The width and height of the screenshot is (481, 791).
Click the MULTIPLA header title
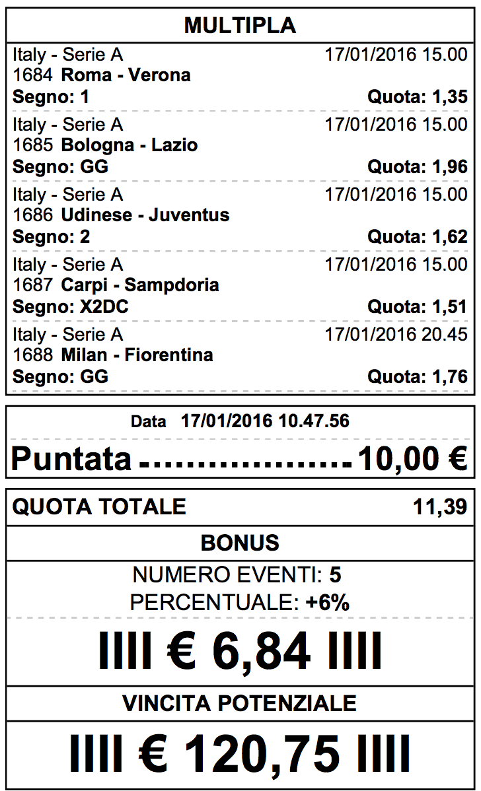click(240, 25)
